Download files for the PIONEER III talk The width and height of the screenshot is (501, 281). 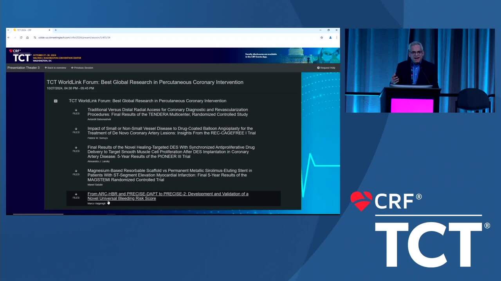76,149
